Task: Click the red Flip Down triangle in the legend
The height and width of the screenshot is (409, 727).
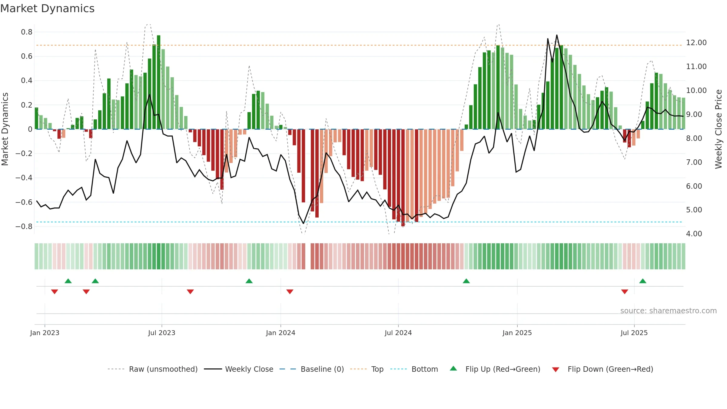Action: (556, 370)
